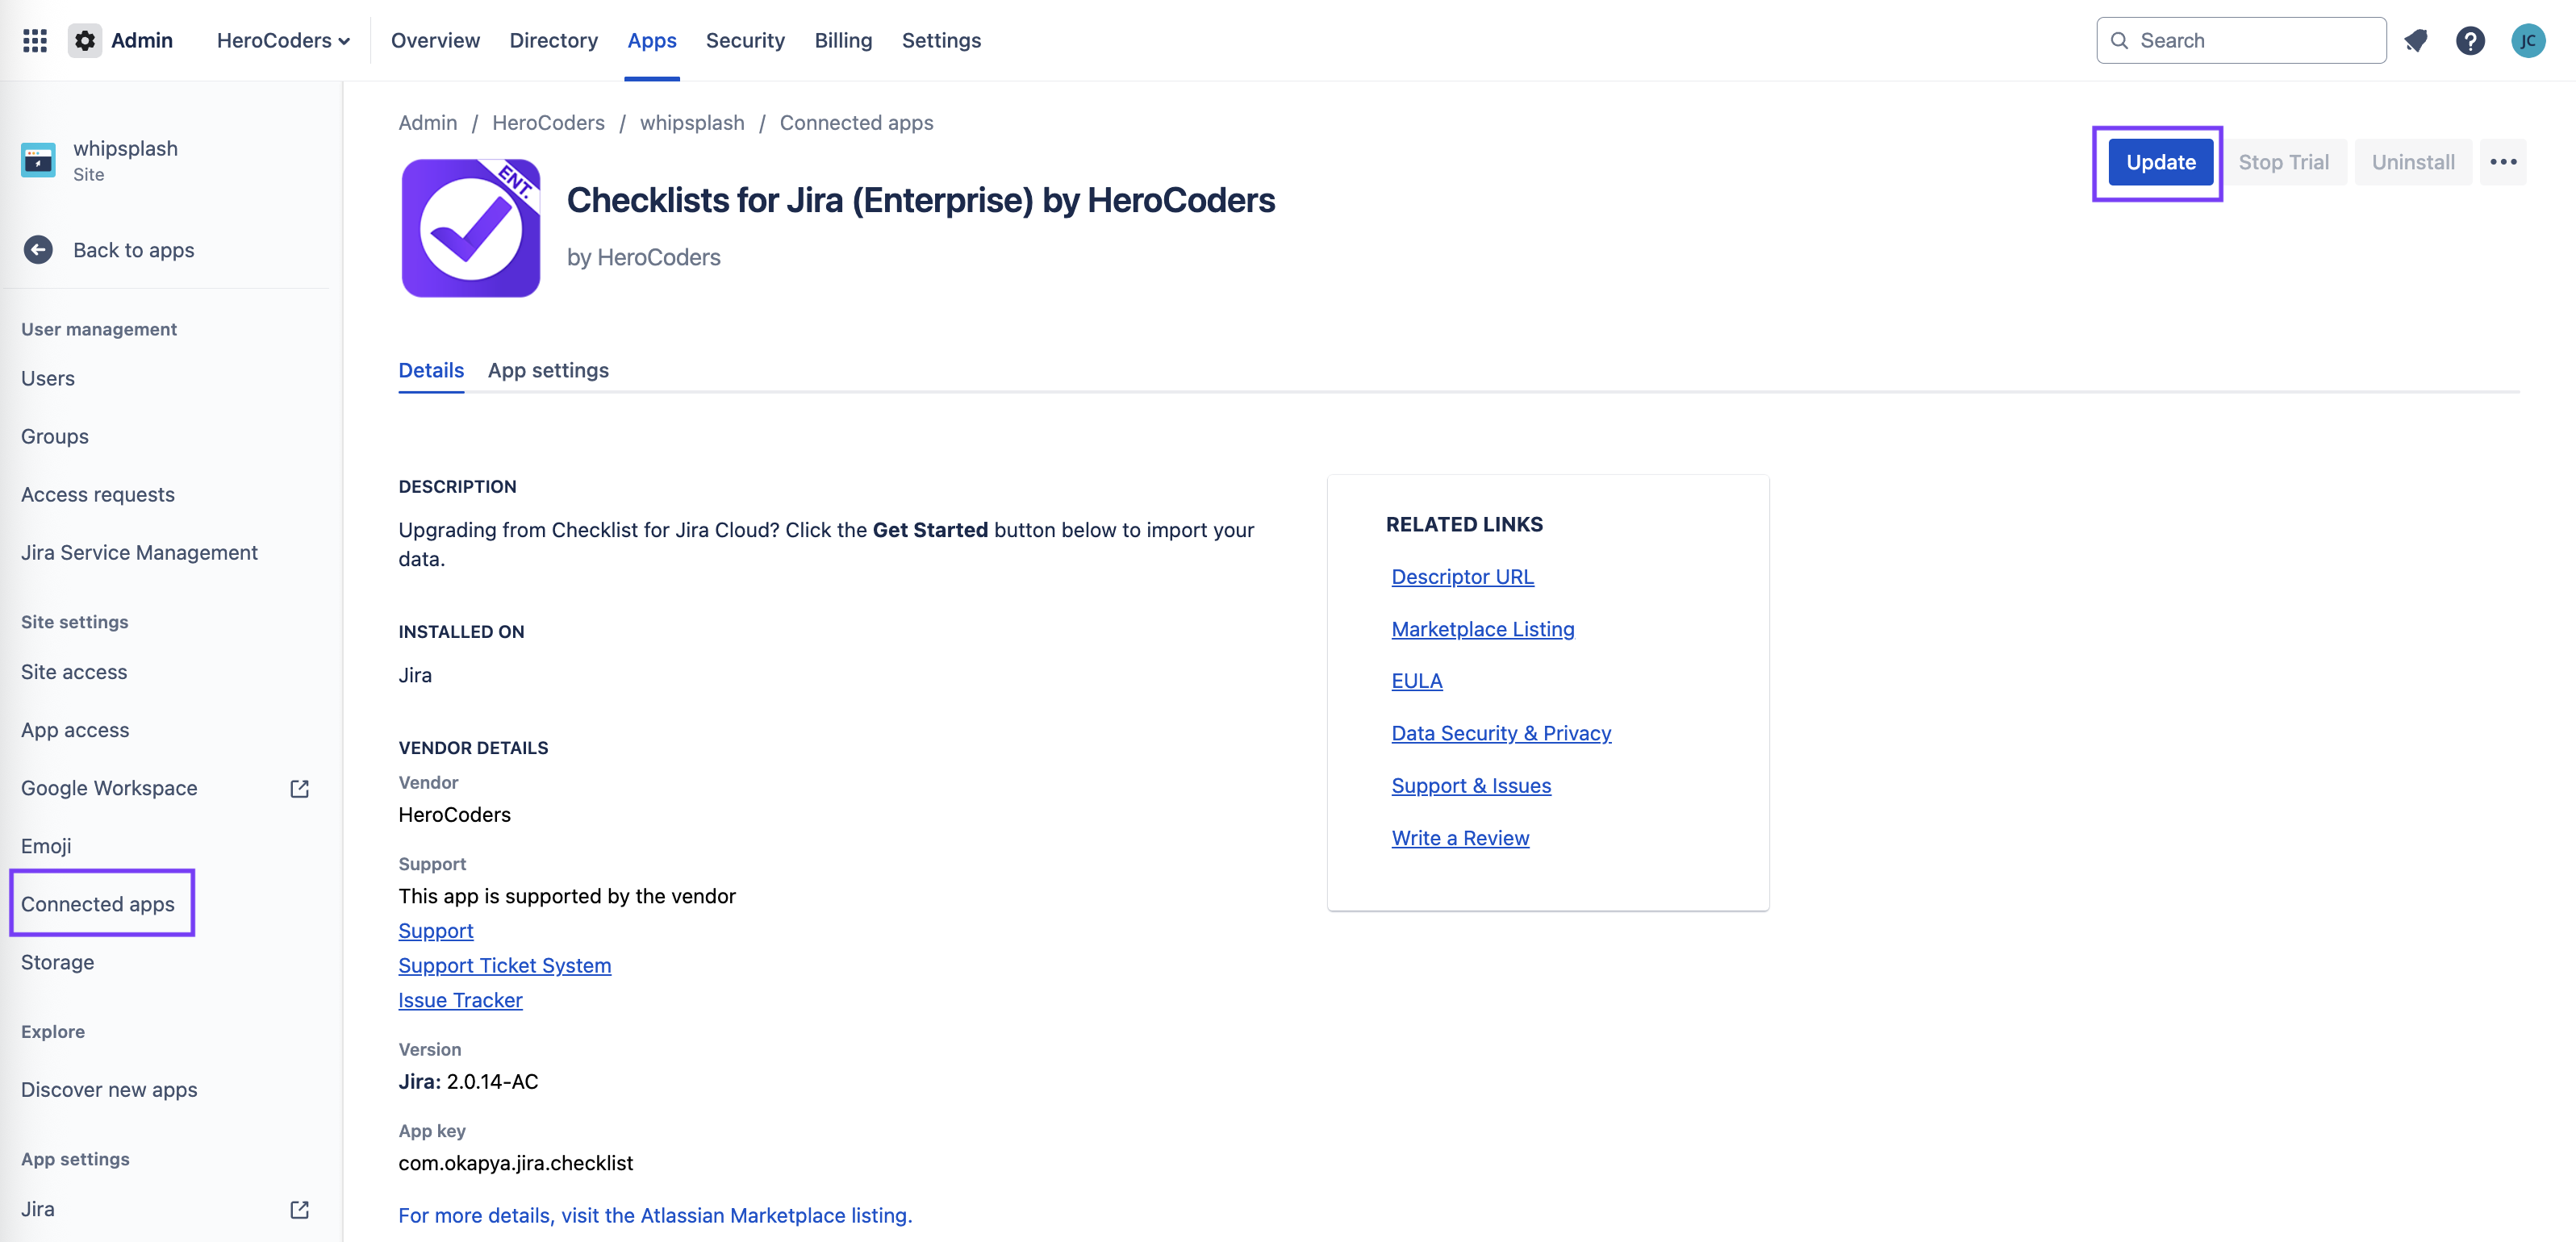Click the Back to apps arrow icon

38,250
